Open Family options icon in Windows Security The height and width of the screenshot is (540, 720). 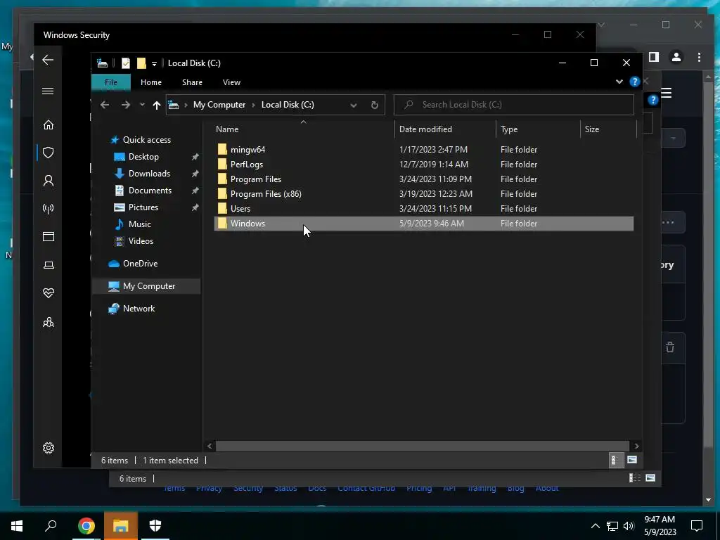[49, 322]
